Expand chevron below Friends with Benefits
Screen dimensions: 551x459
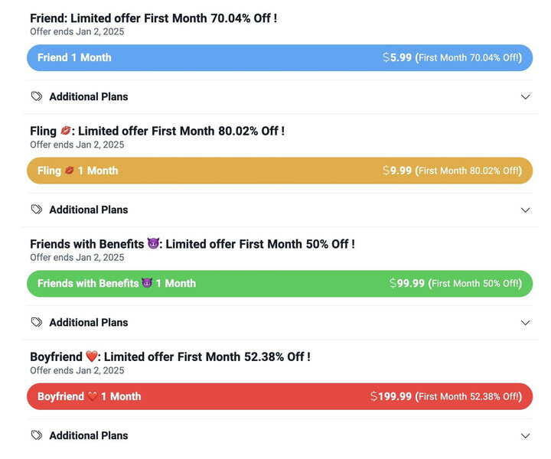coord(525,323)
